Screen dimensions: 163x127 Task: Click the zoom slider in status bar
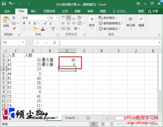click(132, 124)
